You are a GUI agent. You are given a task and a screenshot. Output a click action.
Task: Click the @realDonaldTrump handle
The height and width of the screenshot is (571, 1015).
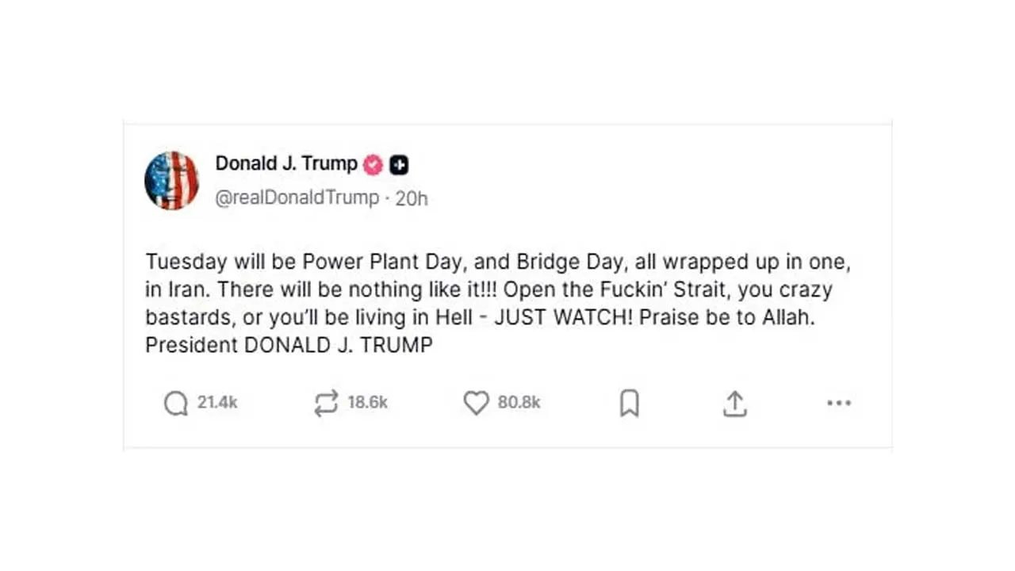[x=297, y=197]
